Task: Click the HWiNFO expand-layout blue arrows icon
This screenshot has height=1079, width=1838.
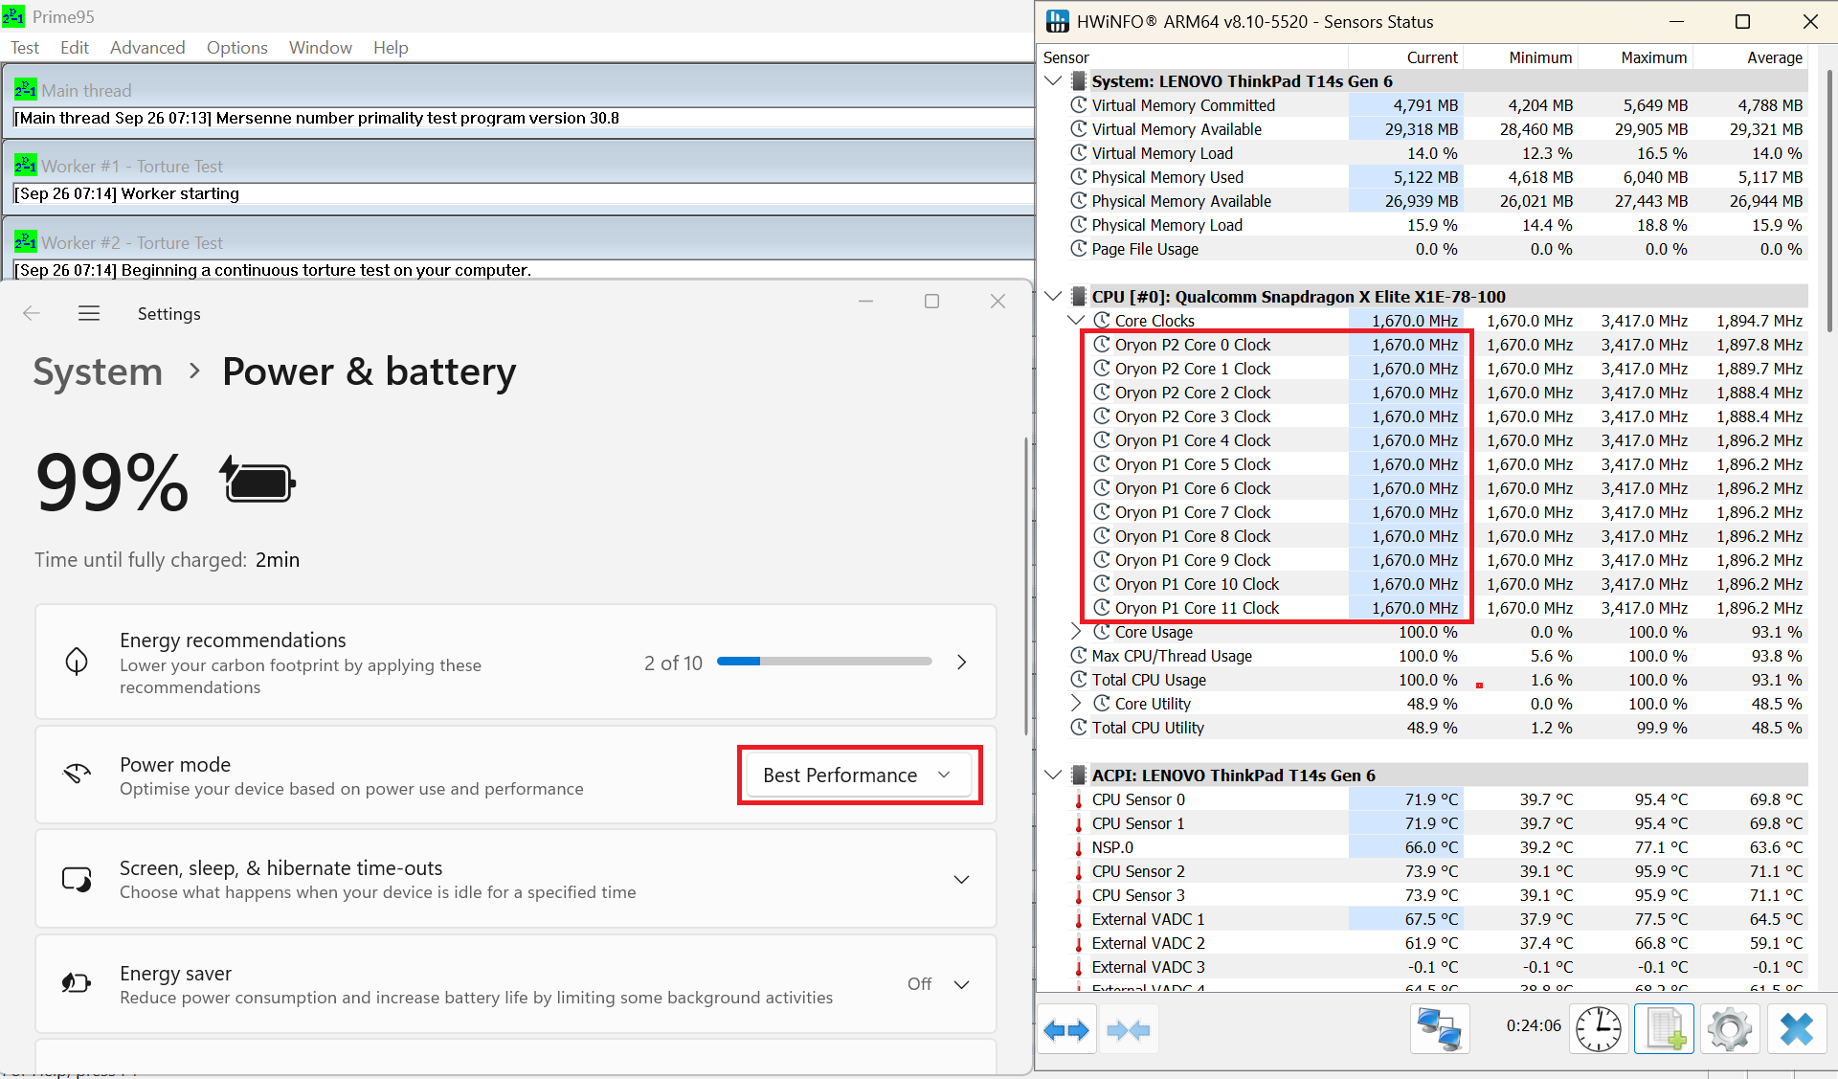Action: (1066, 1030)
